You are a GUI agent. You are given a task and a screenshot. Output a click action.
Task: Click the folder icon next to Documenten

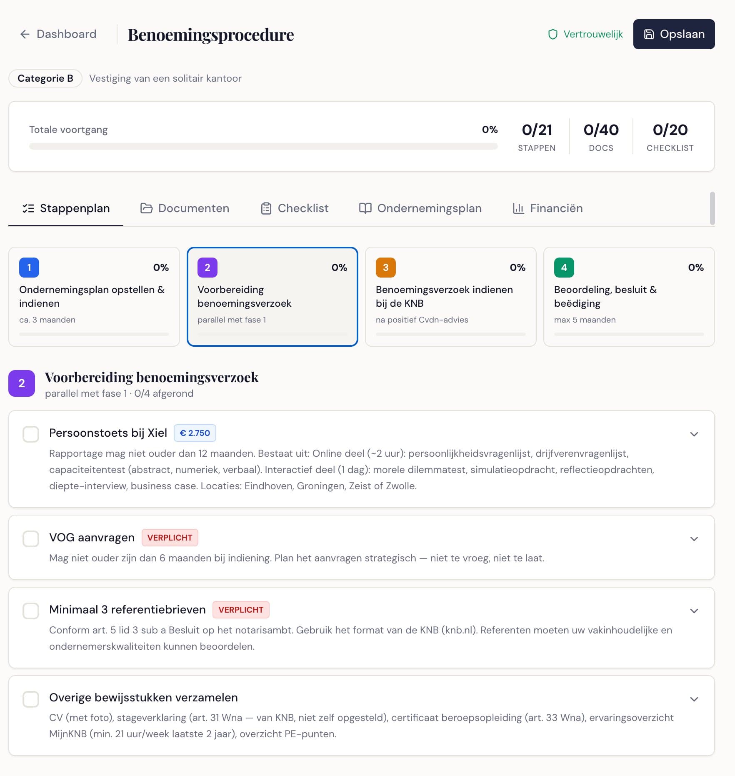(x=146, y=208)
